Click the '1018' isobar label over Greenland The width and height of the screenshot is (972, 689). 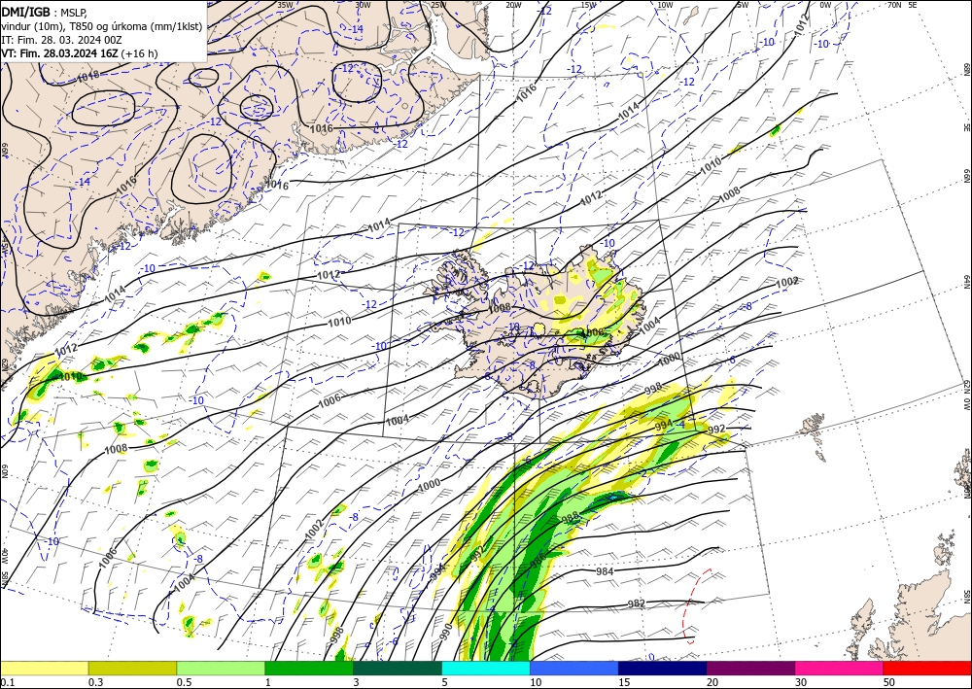click(88, 77)
